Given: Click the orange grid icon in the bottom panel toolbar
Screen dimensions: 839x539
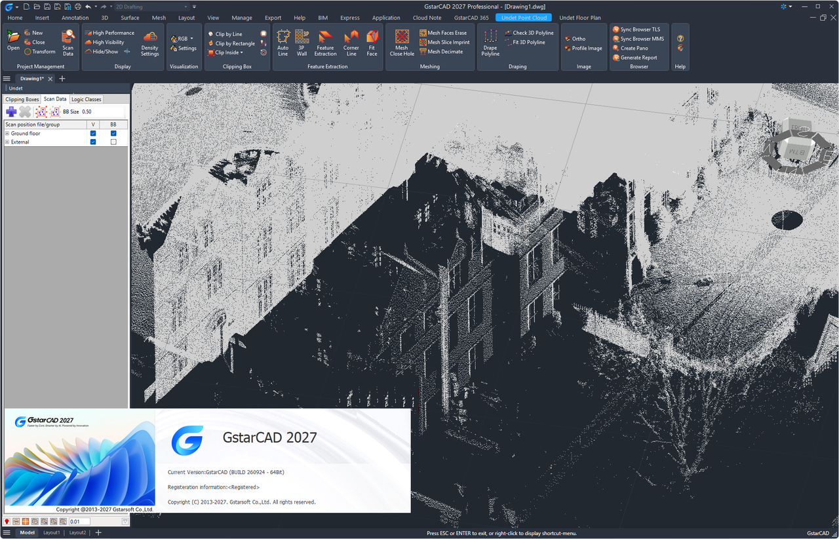Looking at the screenshot, I should 26,521.
